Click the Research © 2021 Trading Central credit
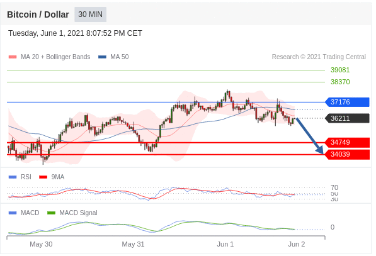 pyautogui.click(x=319, y=57)
